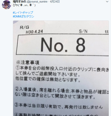The height and width of the screenshot is (116, 111).
Task: Visit the @jyounai_sumire handle
Action: pyautogui.click(x=37, y=2)
